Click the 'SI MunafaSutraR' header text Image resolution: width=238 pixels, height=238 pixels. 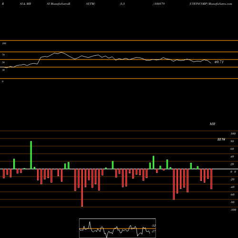(x=59, y=4)
